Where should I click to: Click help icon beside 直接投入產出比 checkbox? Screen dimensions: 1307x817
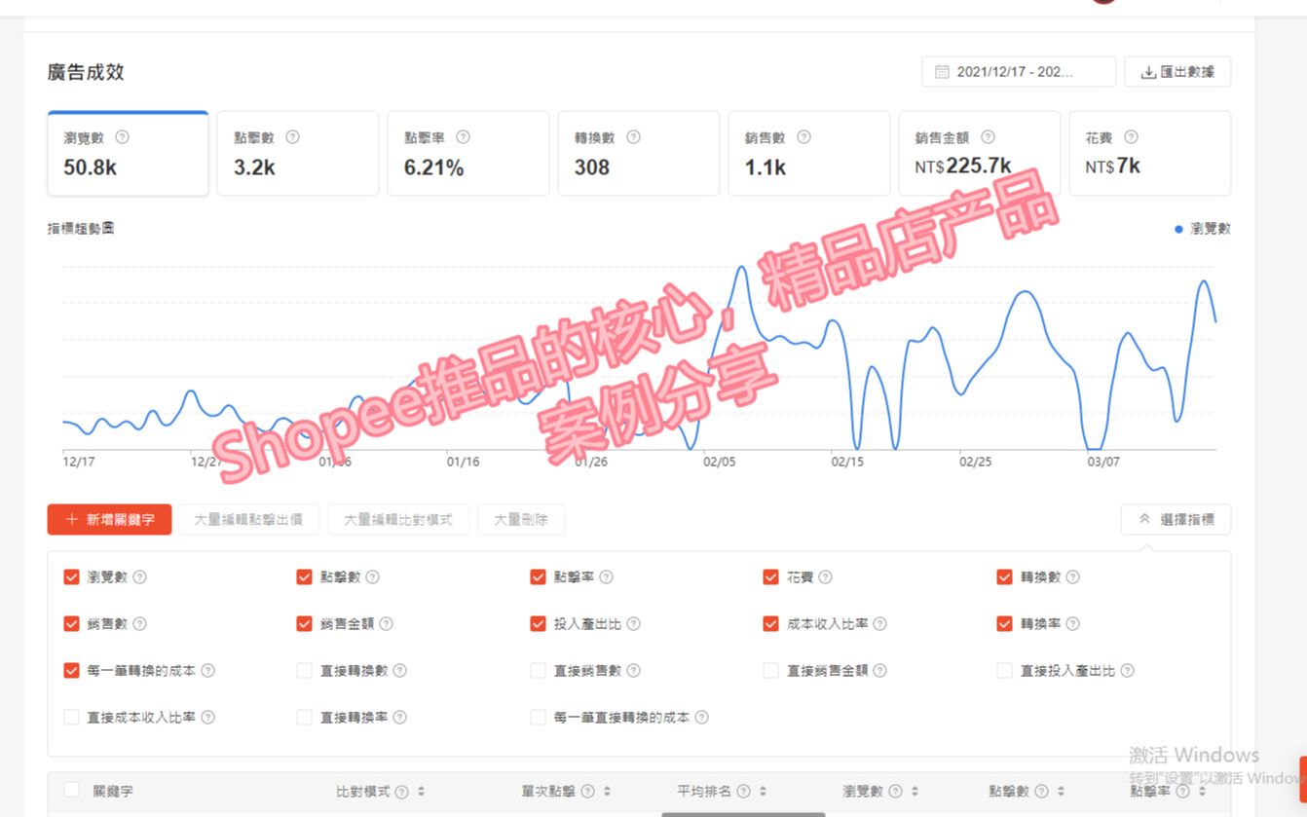click(1127, 671)
